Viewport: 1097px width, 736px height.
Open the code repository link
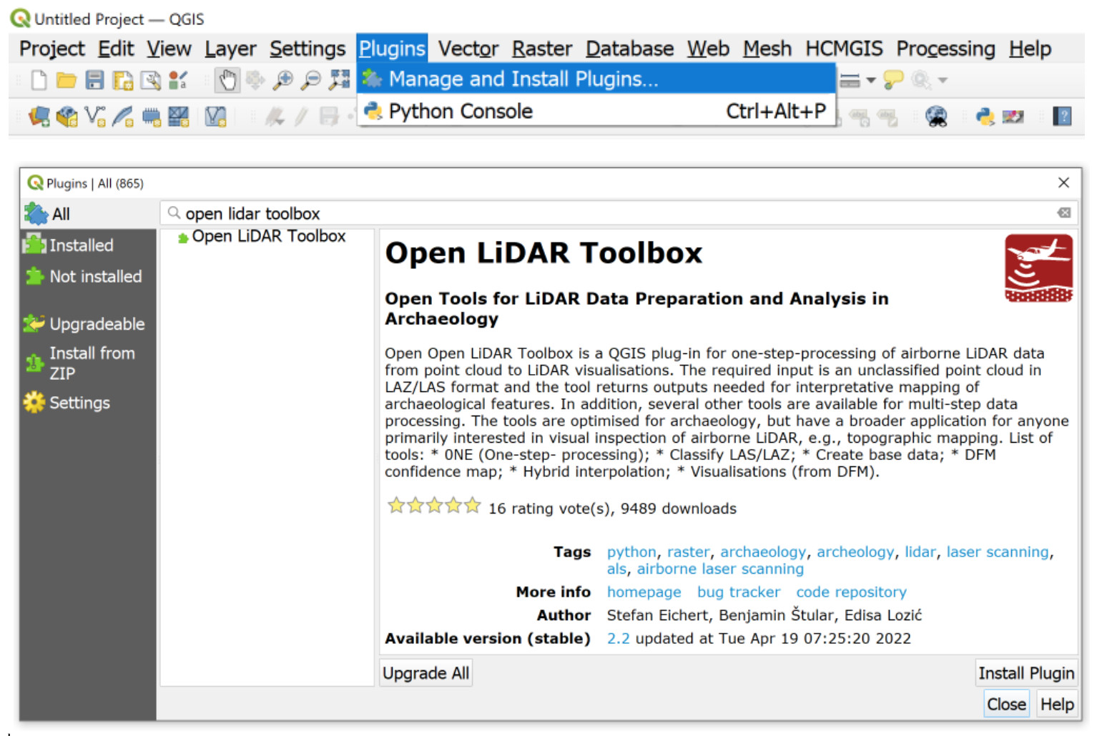[851, 592]
